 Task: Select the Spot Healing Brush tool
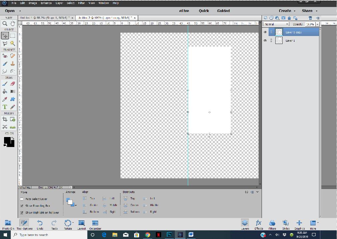coord(13,56)
